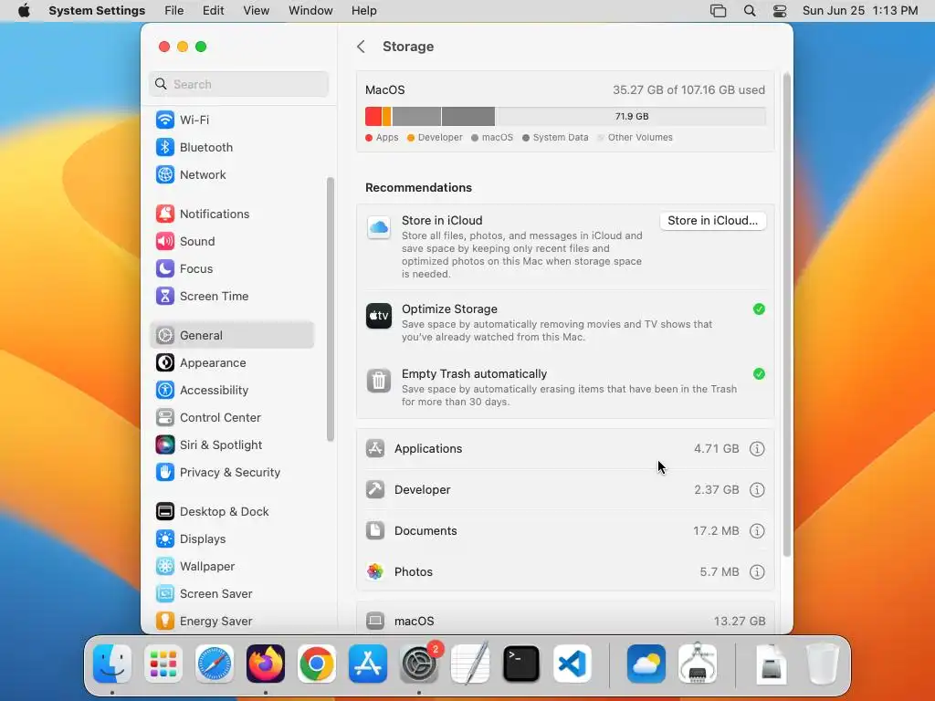Viewport: 935px width, 701px height.
Task: Click the Empty Trash automatically trash icon
Action: pos(379,381)
